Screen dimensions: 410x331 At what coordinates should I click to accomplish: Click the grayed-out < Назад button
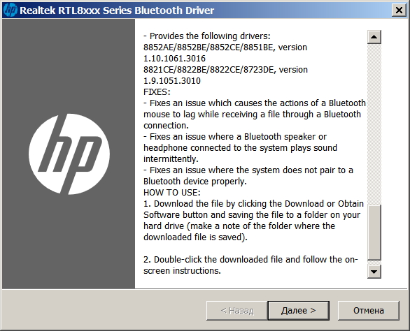click(x=237, y=310)
